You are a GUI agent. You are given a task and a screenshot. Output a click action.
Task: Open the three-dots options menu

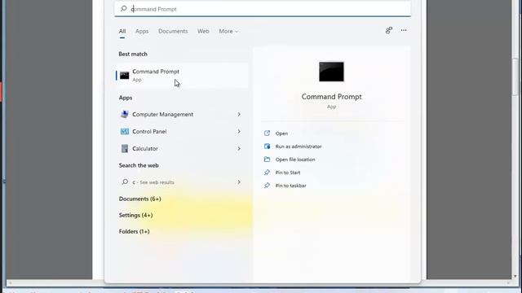404,30
